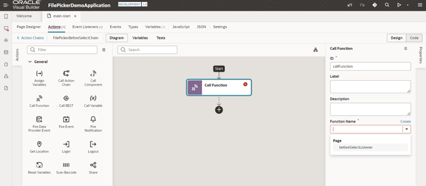Screen dimensions: 426x186
Task: Switch to Code view
Action: pyautogui.click(x=414, y=38)
